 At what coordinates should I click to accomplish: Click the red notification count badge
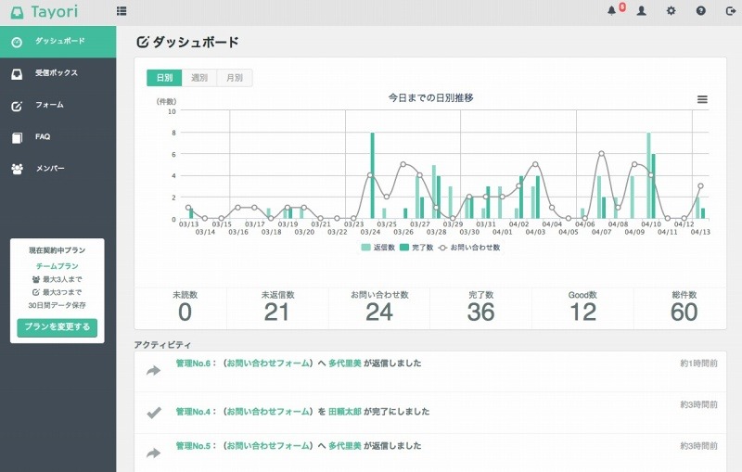[622, 7]
